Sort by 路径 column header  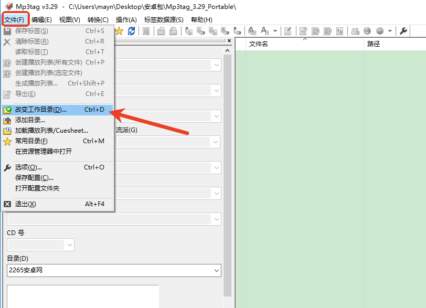point(395,44)
